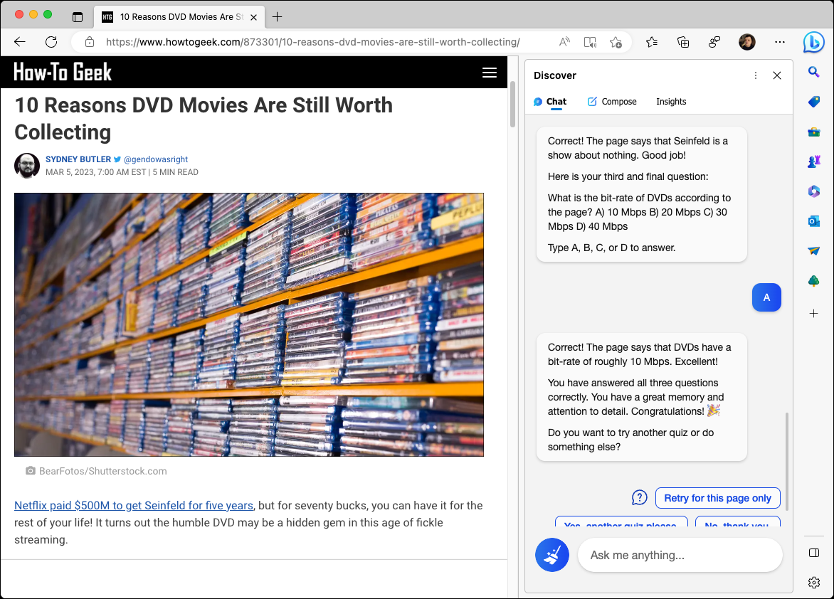Image resolution: width=834 pixels, height=599 pixels.
Task: Open Discover panel more options menu
Action: tap(755, 75)
